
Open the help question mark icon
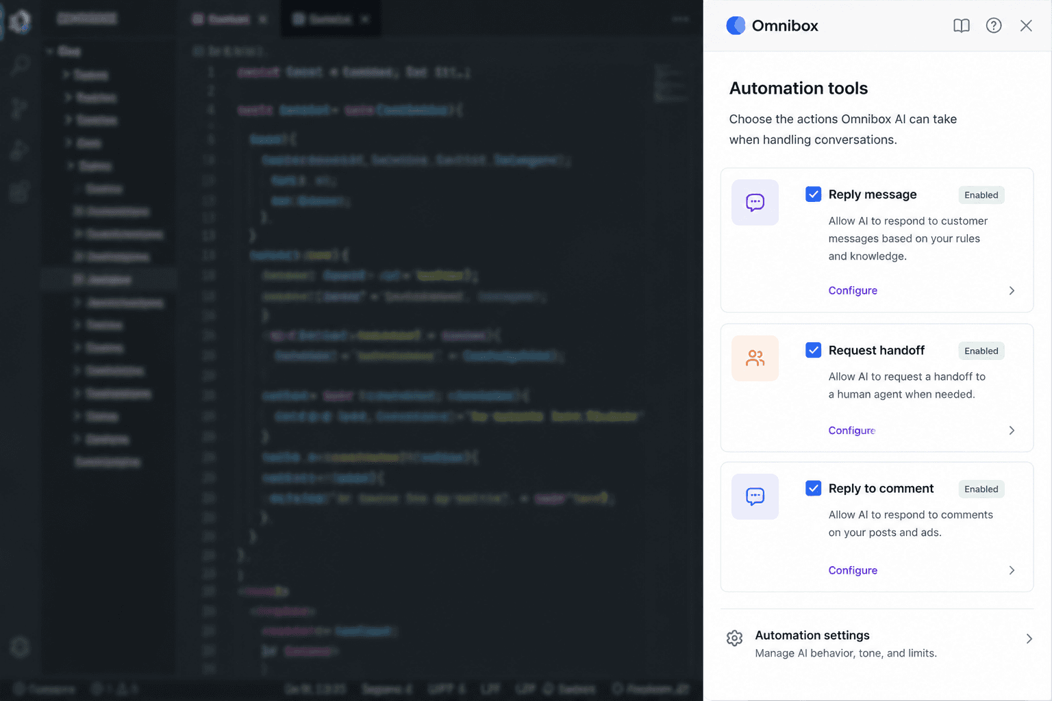tap(993, 25)
